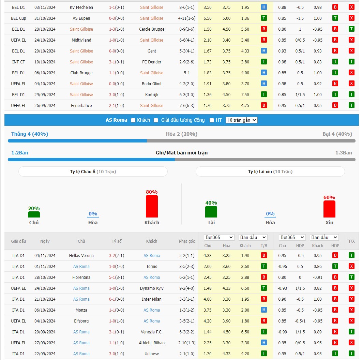
Task: Click the green T badge in Club Brugge row
Action: click(335, 73)
